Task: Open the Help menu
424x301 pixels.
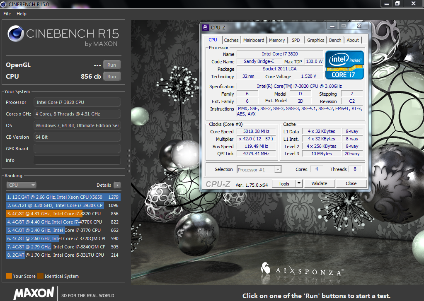Action: tap(22, 14)
